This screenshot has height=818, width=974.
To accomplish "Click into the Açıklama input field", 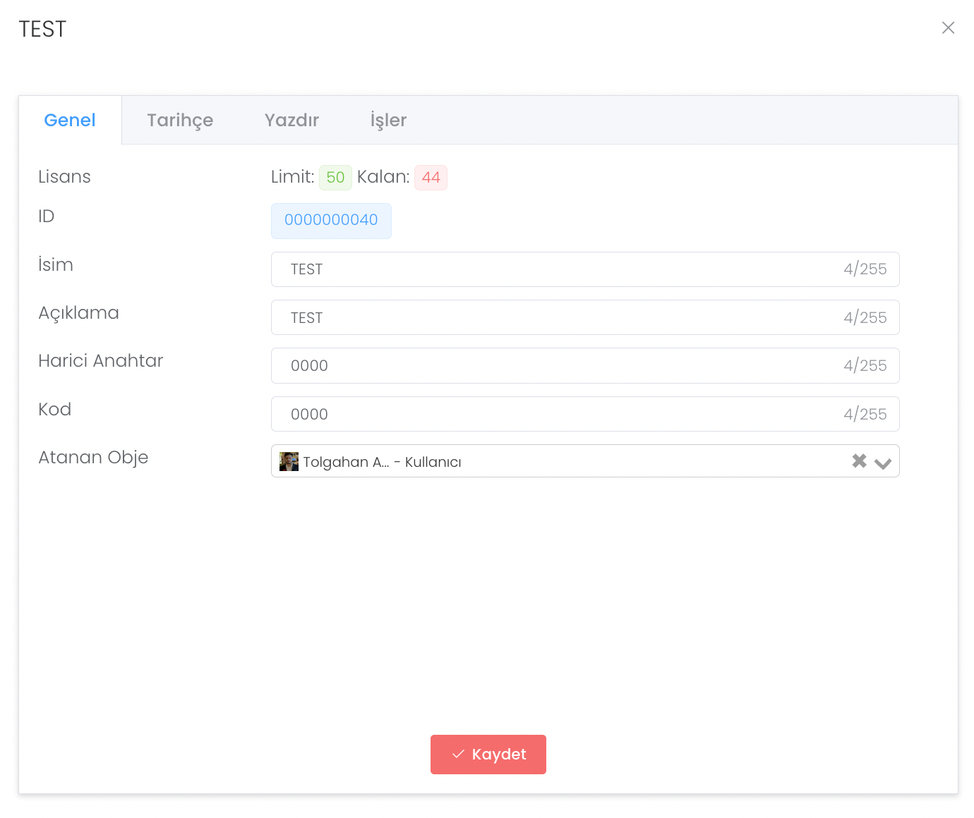I will 558,317.
